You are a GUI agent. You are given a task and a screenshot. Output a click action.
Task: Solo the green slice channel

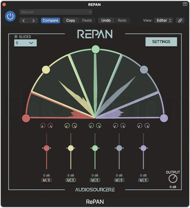point(97,180)
